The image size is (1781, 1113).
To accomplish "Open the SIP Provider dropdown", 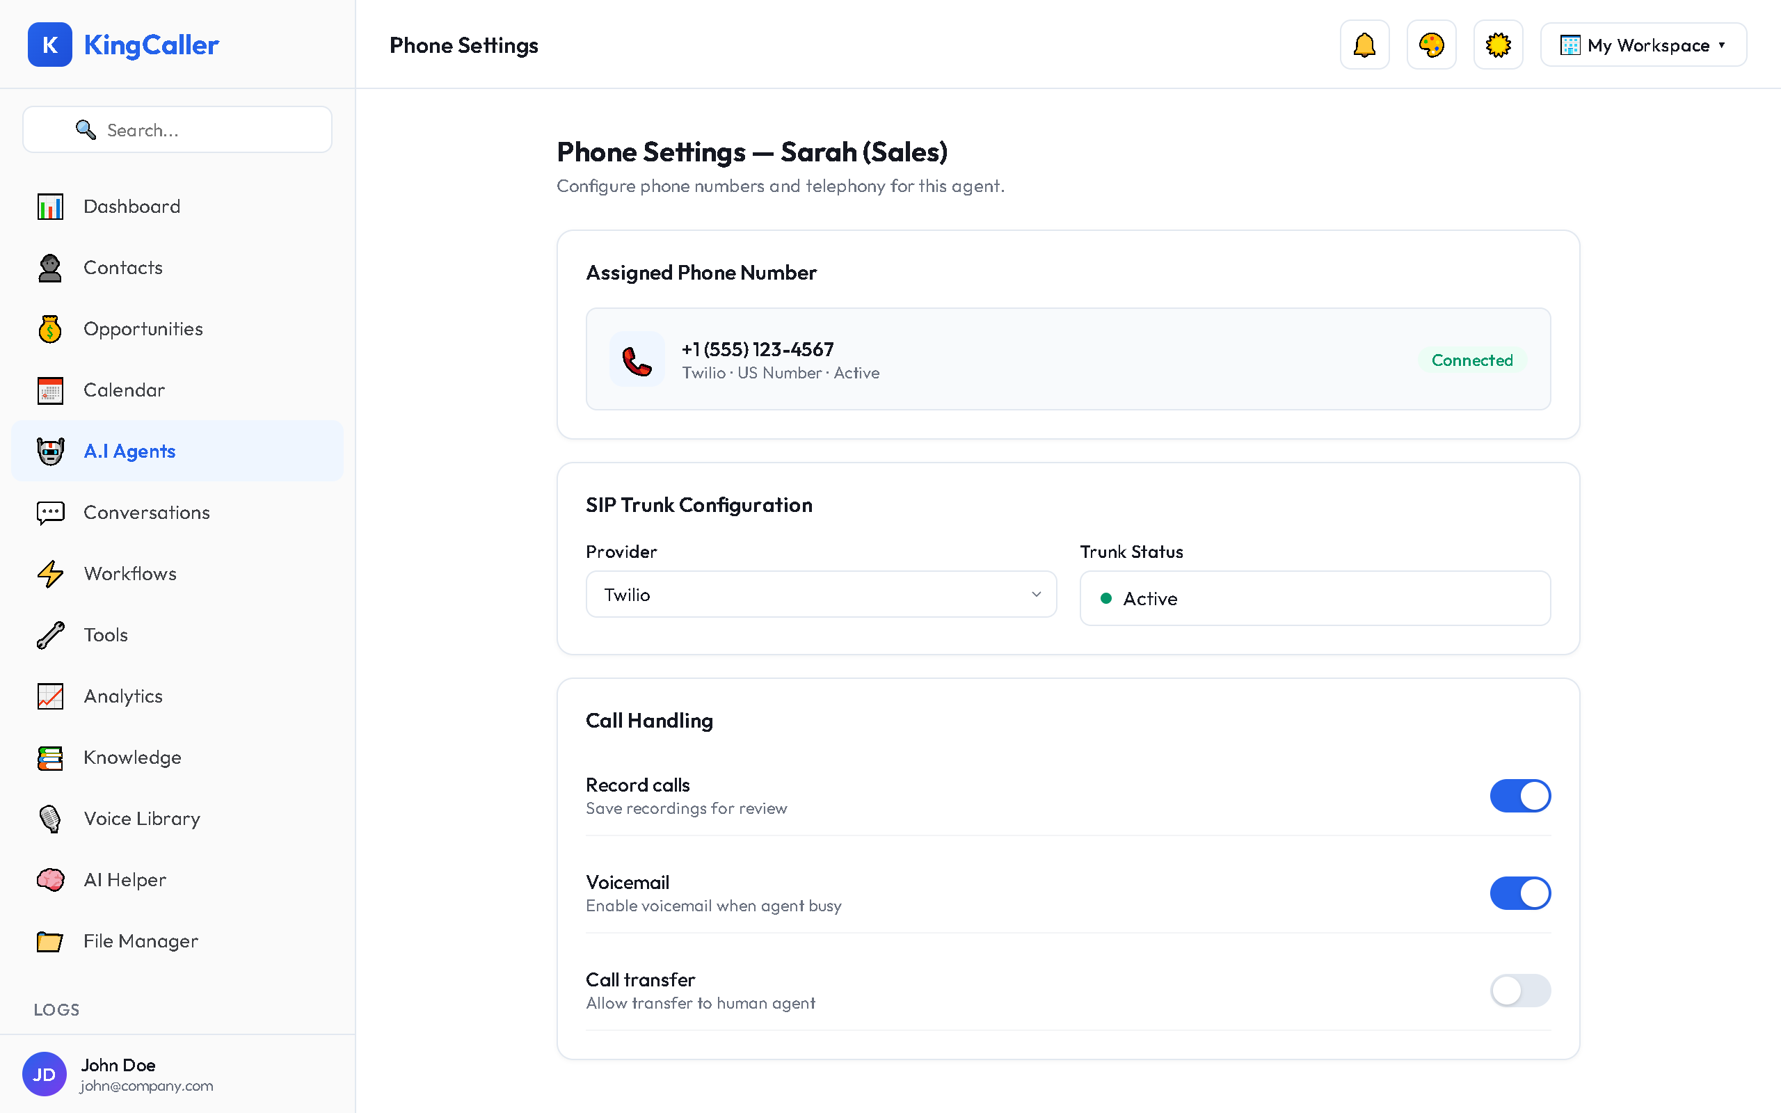I will tap(821, 594).
